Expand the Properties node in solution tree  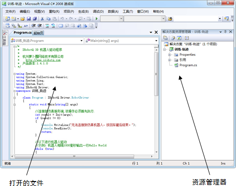[x=169, y=54]
